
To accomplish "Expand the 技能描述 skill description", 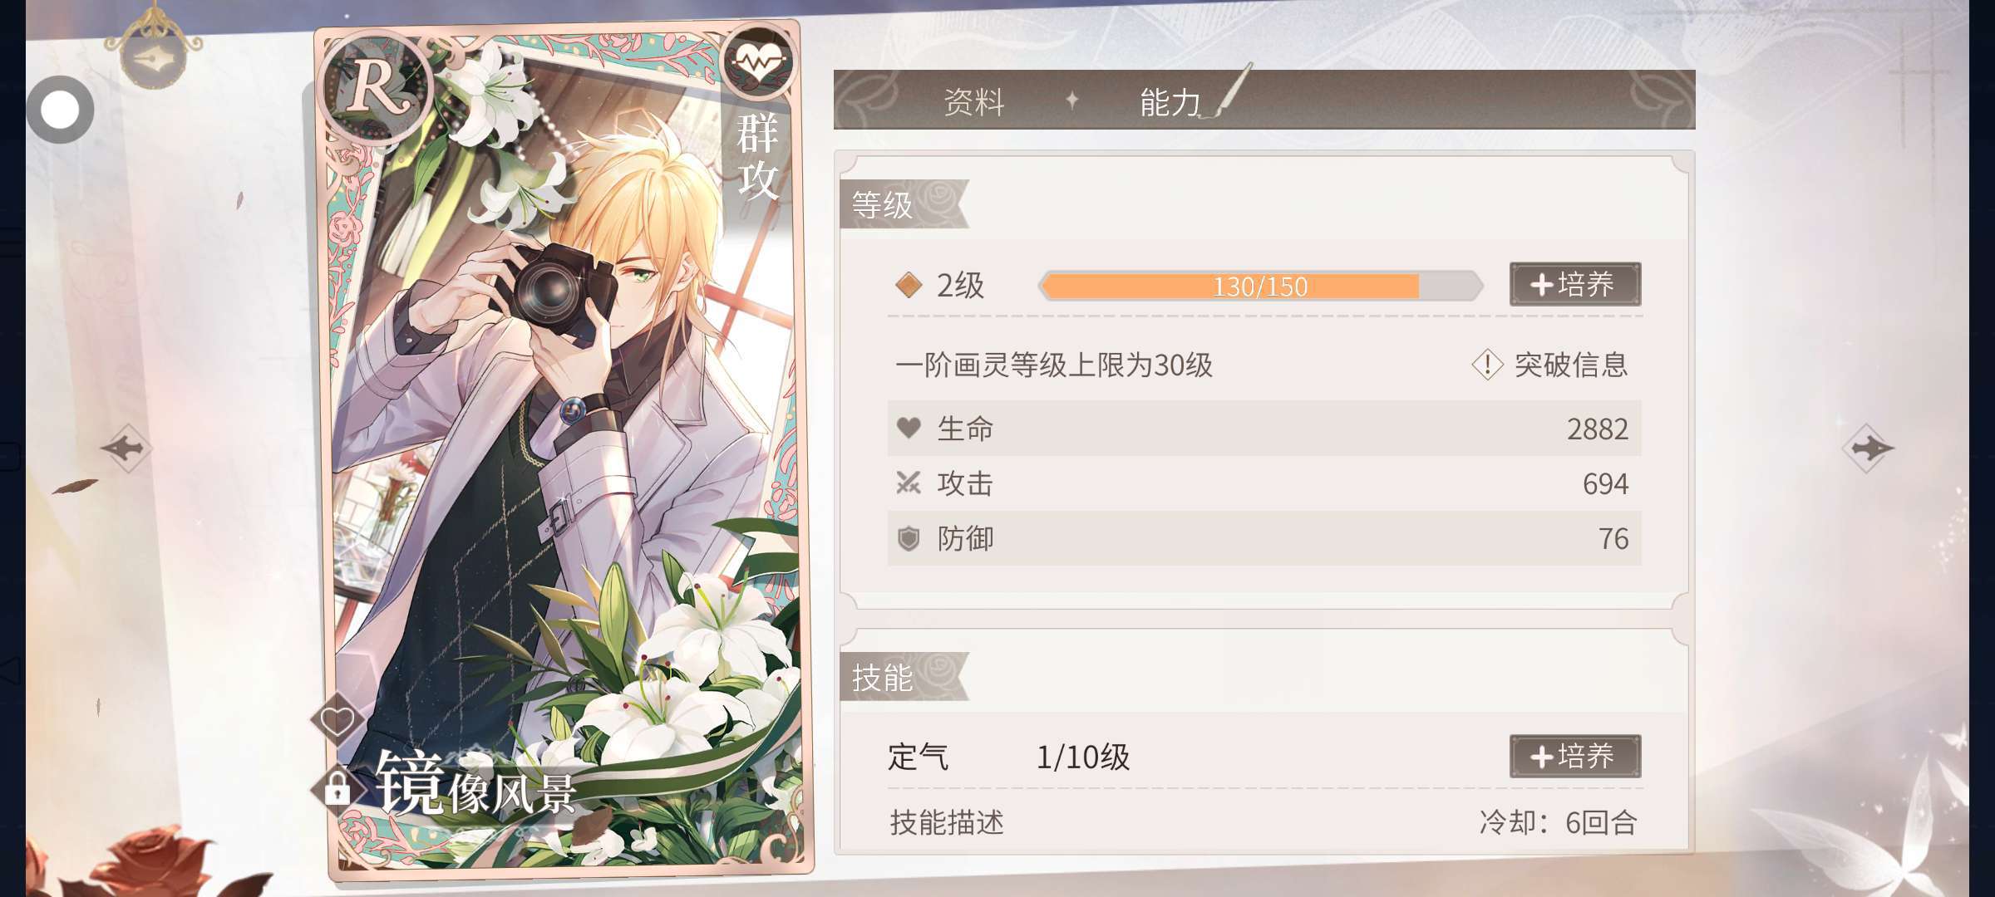I will click(x=947, y=822).
